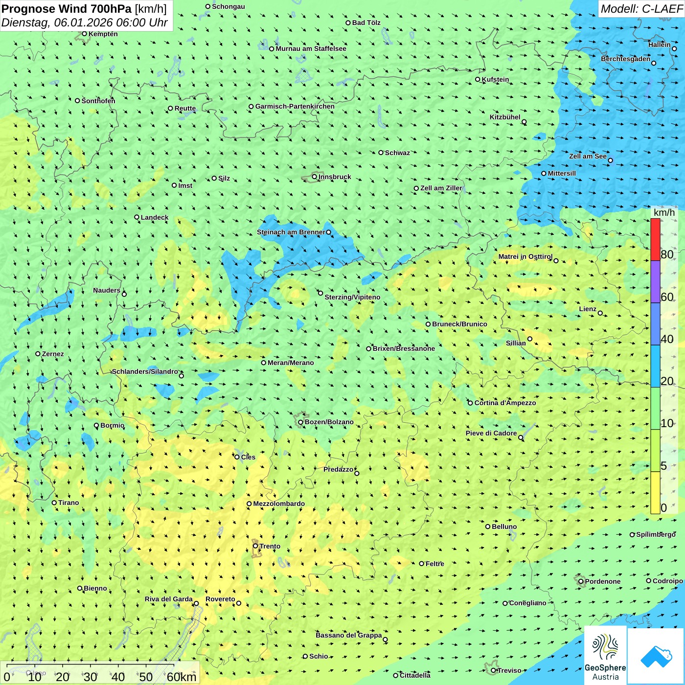This screenshot has width=685, height=685.
Task: Click the Bormio location marker
Action: click(96, 426)
